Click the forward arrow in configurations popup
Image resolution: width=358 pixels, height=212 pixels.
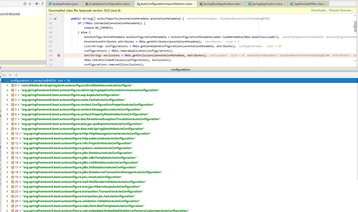pyautogui.click(x=17, y=75)
